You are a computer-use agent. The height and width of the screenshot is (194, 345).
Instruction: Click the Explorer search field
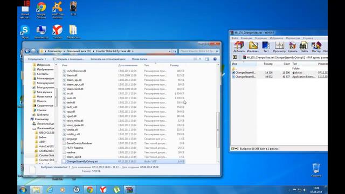pos(199,51)
